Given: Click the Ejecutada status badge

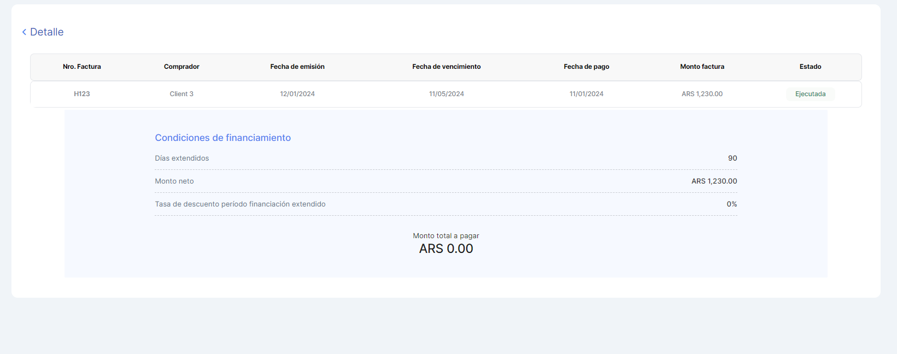Looking at the screenshot, I should 810,94.
